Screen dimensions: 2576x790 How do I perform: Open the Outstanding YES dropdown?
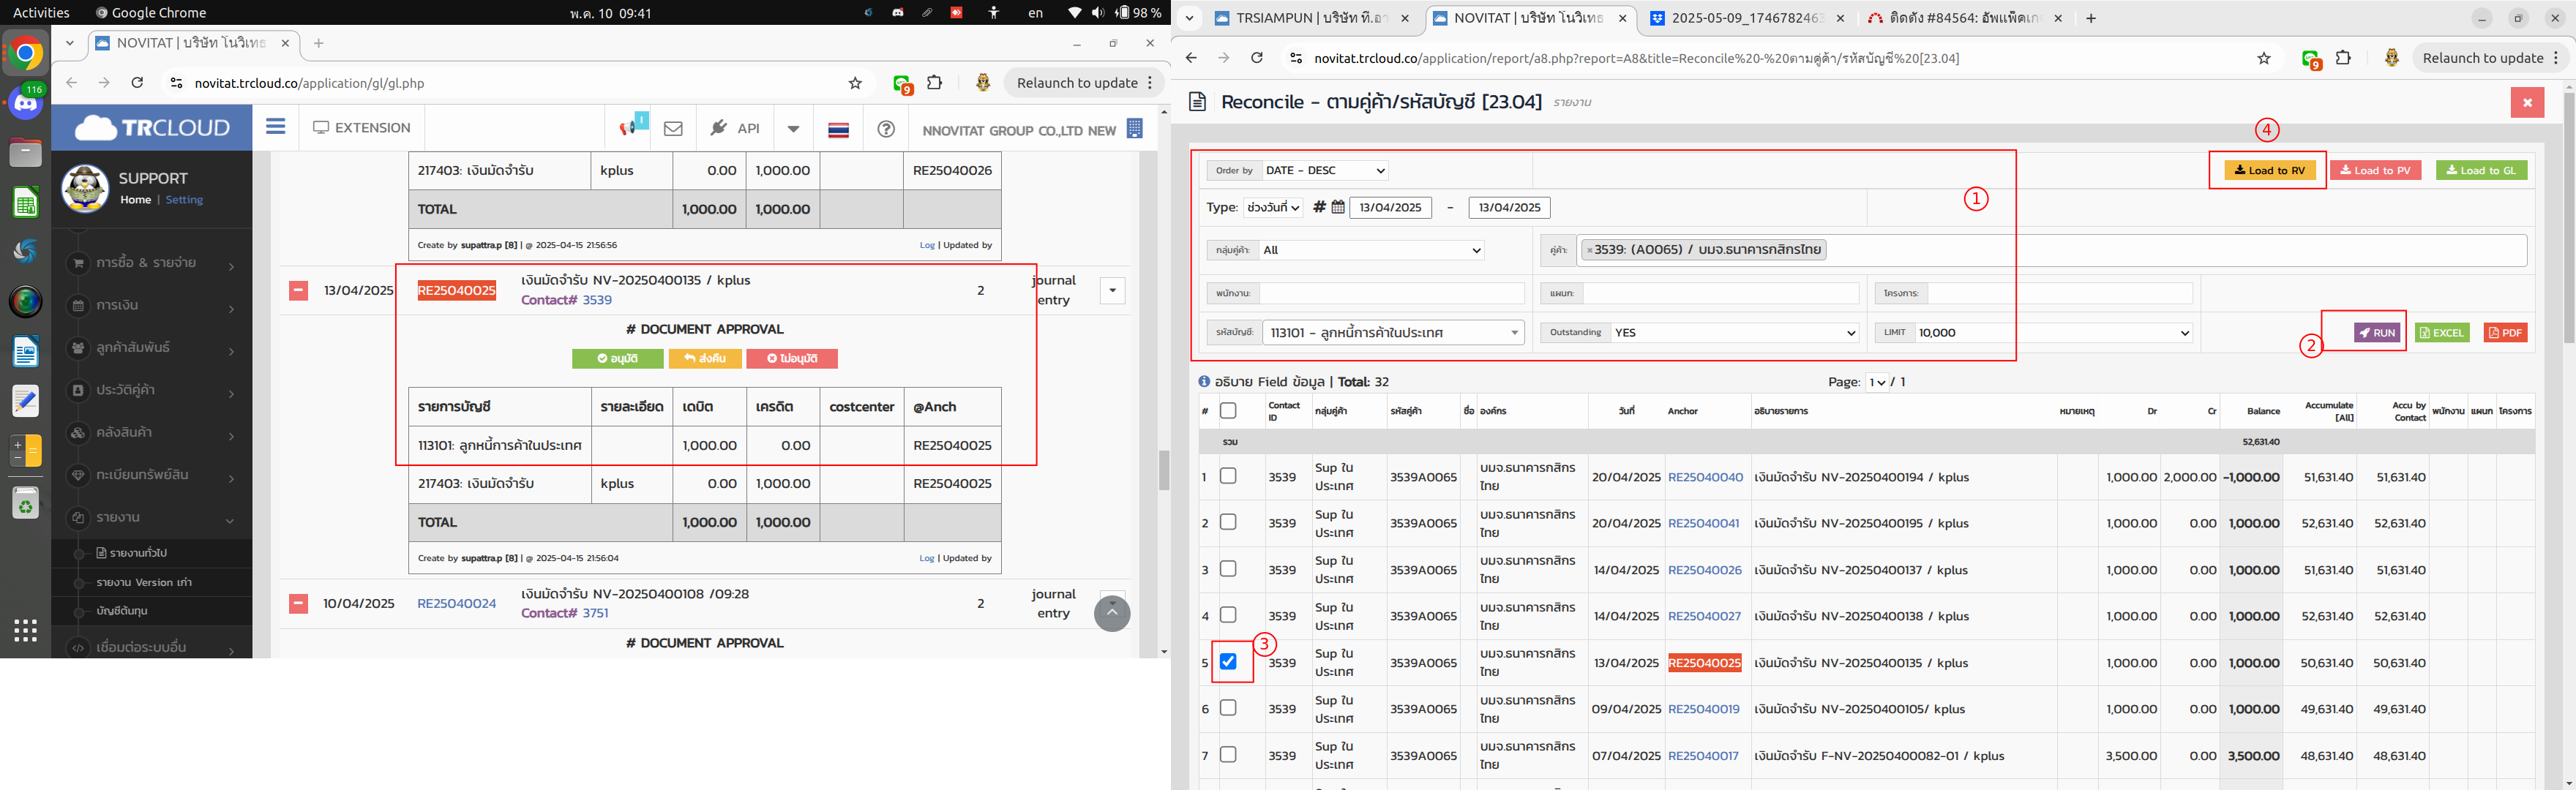[1734, 332]
